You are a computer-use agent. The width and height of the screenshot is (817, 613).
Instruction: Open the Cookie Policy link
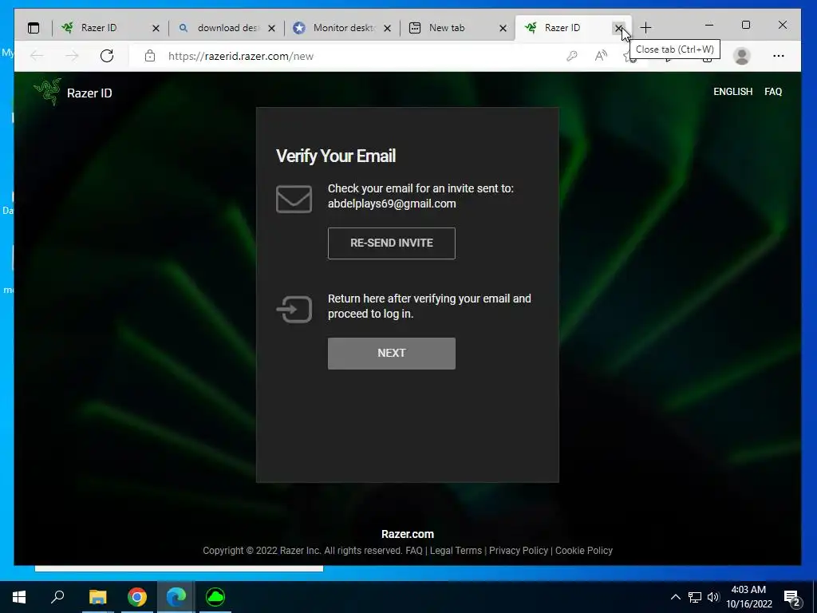(x=583, y=551)
